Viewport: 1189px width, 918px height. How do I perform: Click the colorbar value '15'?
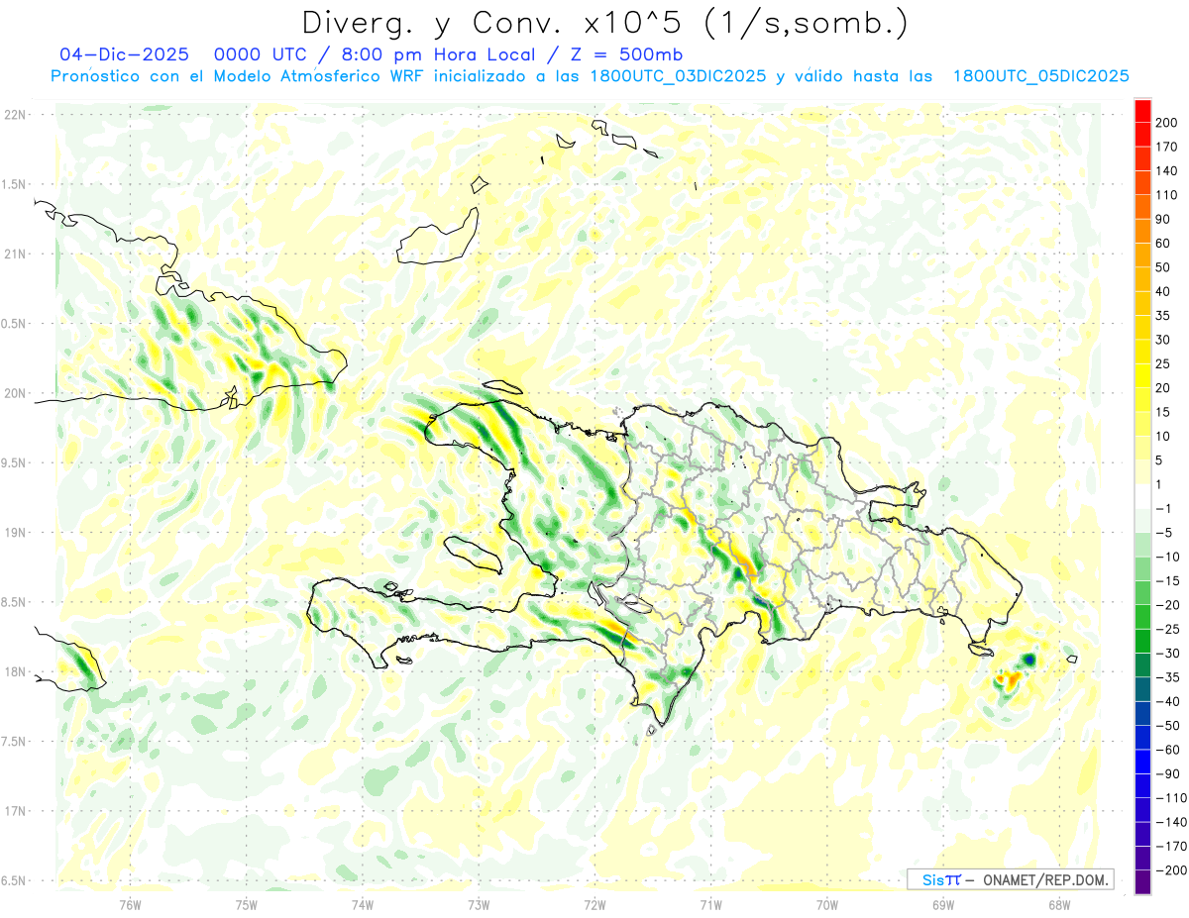pos(1163,412)
